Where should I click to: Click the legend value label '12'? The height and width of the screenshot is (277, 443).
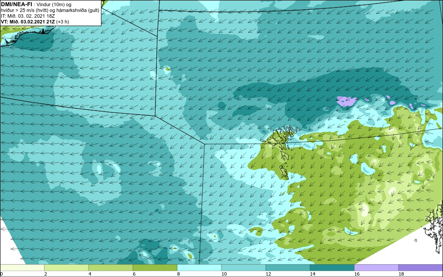click(x=268, y=274)
